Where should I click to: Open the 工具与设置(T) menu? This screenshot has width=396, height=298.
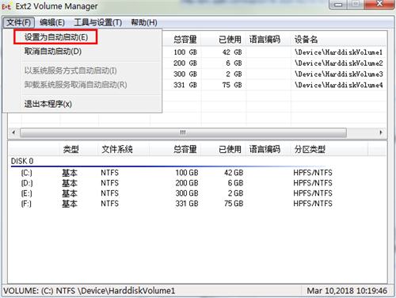pos(97,22)
